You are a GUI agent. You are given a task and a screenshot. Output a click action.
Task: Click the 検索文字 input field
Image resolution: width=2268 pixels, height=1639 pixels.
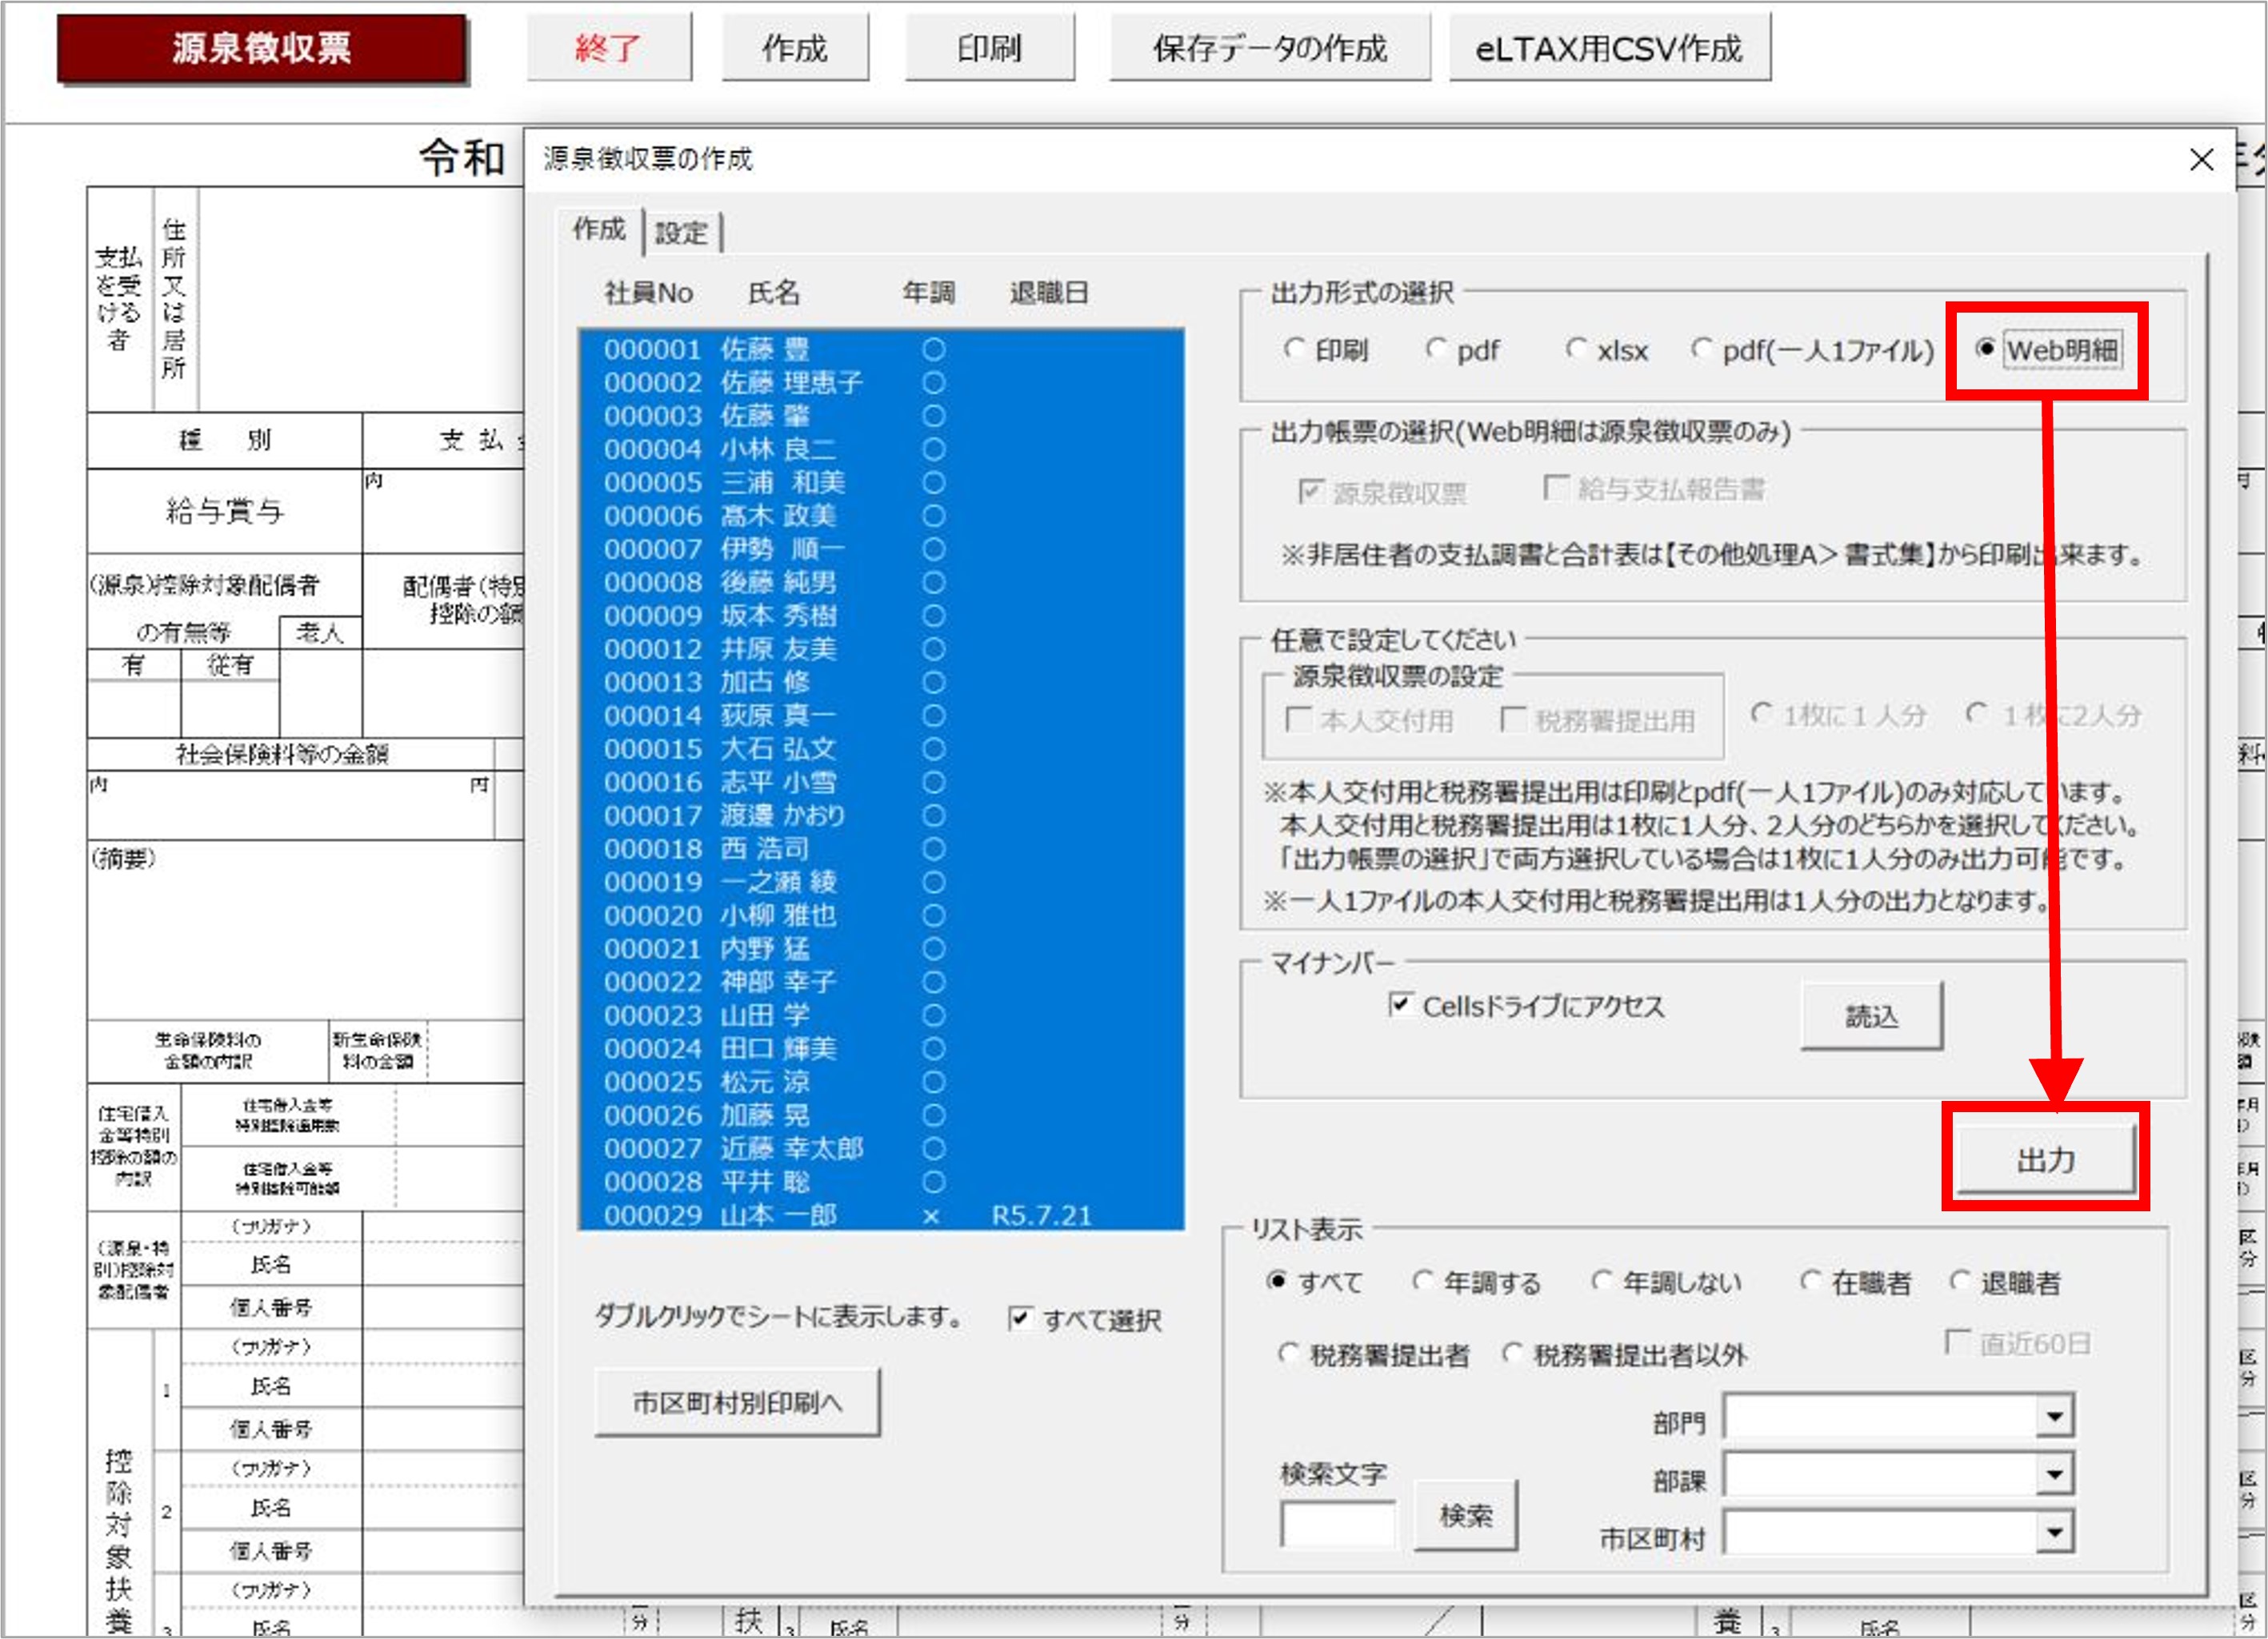click(1337, 1523)
